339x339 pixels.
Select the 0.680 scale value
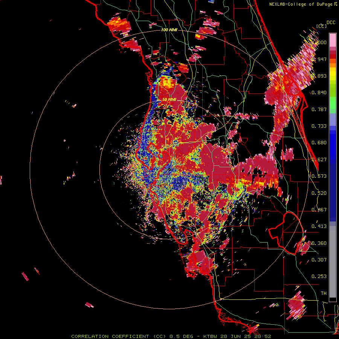319,143
